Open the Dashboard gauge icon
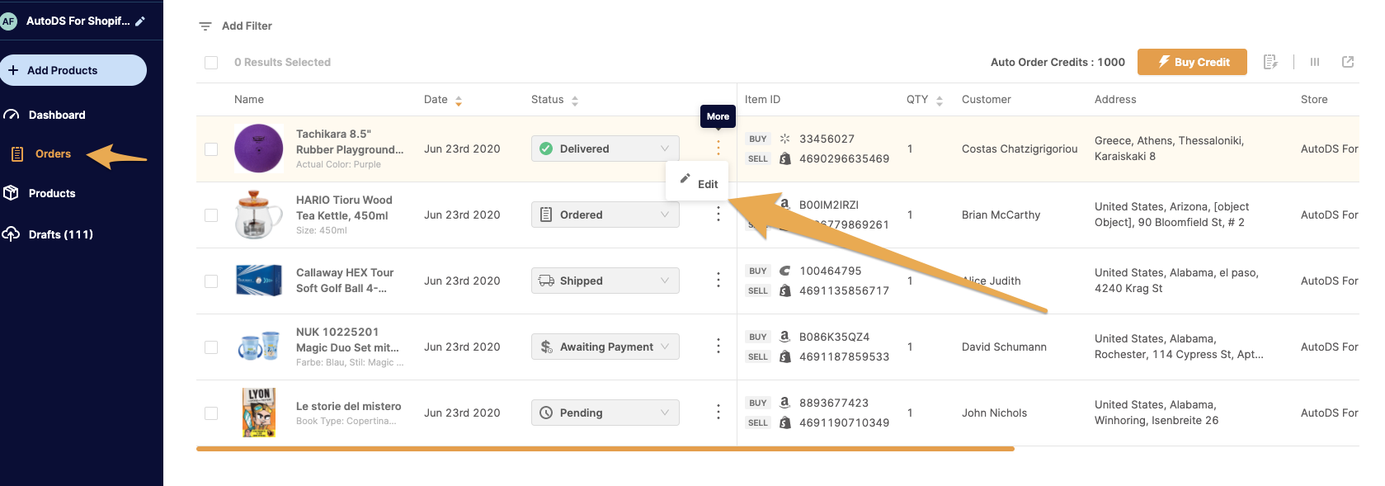Viewport: 1385px width, 486px height. coord(12,115)
